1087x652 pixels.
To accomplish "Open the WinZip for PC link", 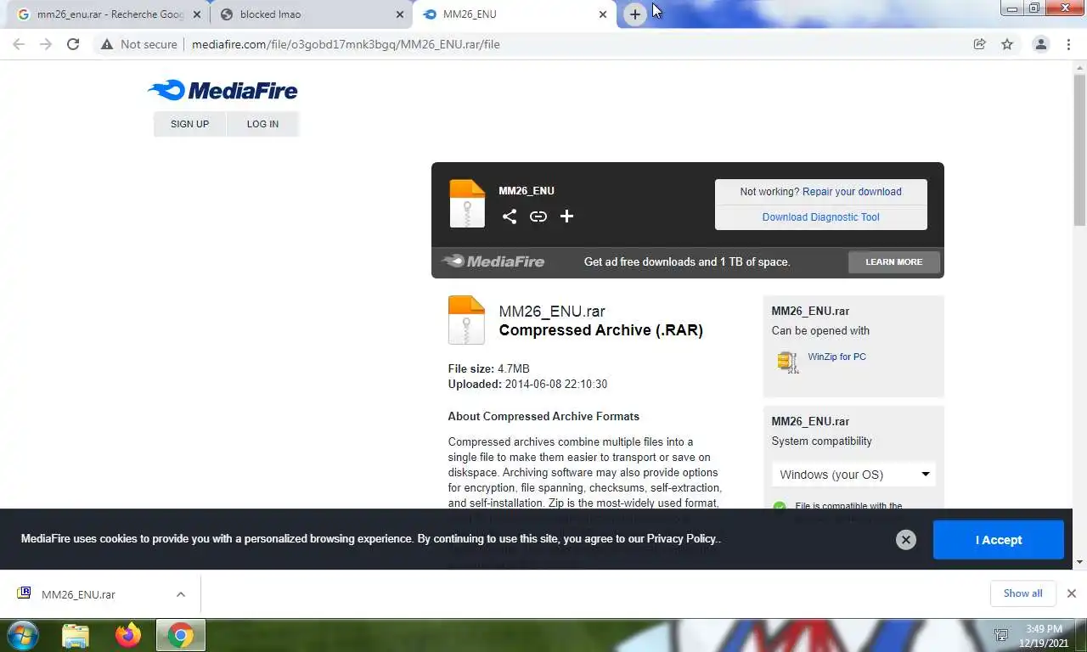I will [x=836, y=357].
